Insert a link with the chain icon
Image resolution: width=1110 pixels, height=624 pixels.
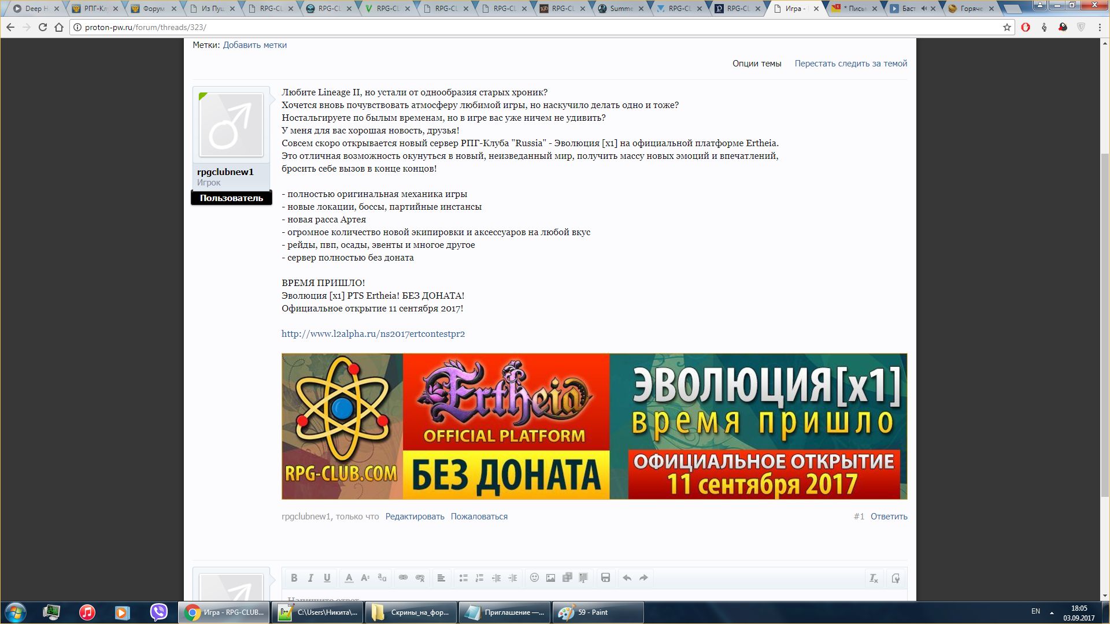404,578
